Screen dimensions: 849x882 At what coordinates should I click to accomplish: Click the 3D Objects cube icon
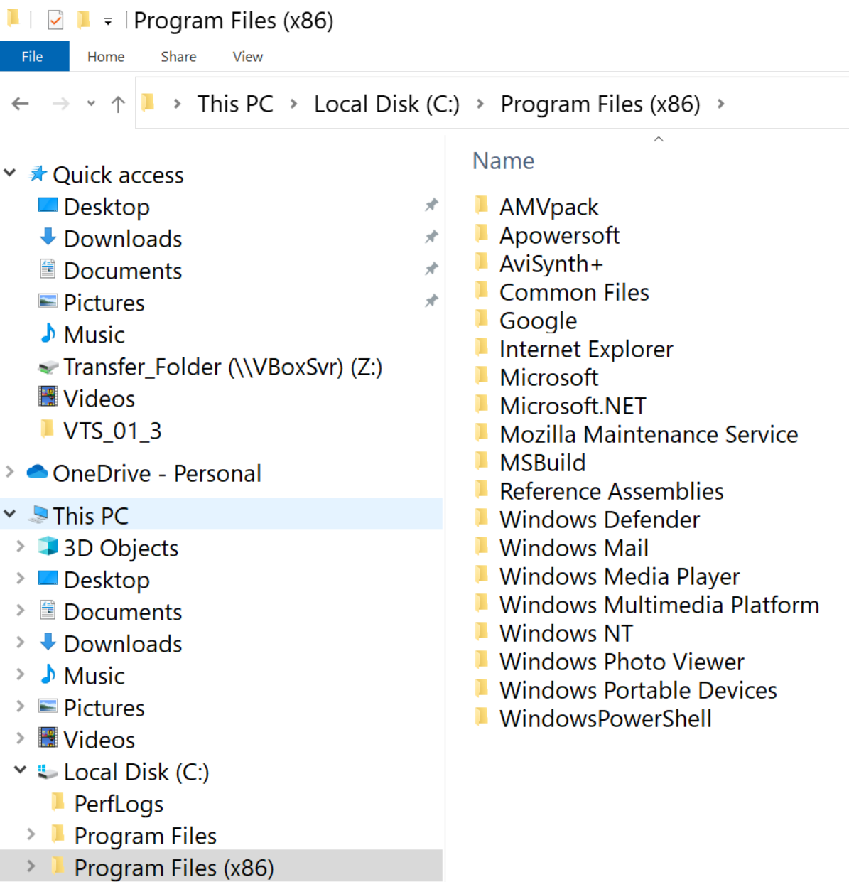48,547
